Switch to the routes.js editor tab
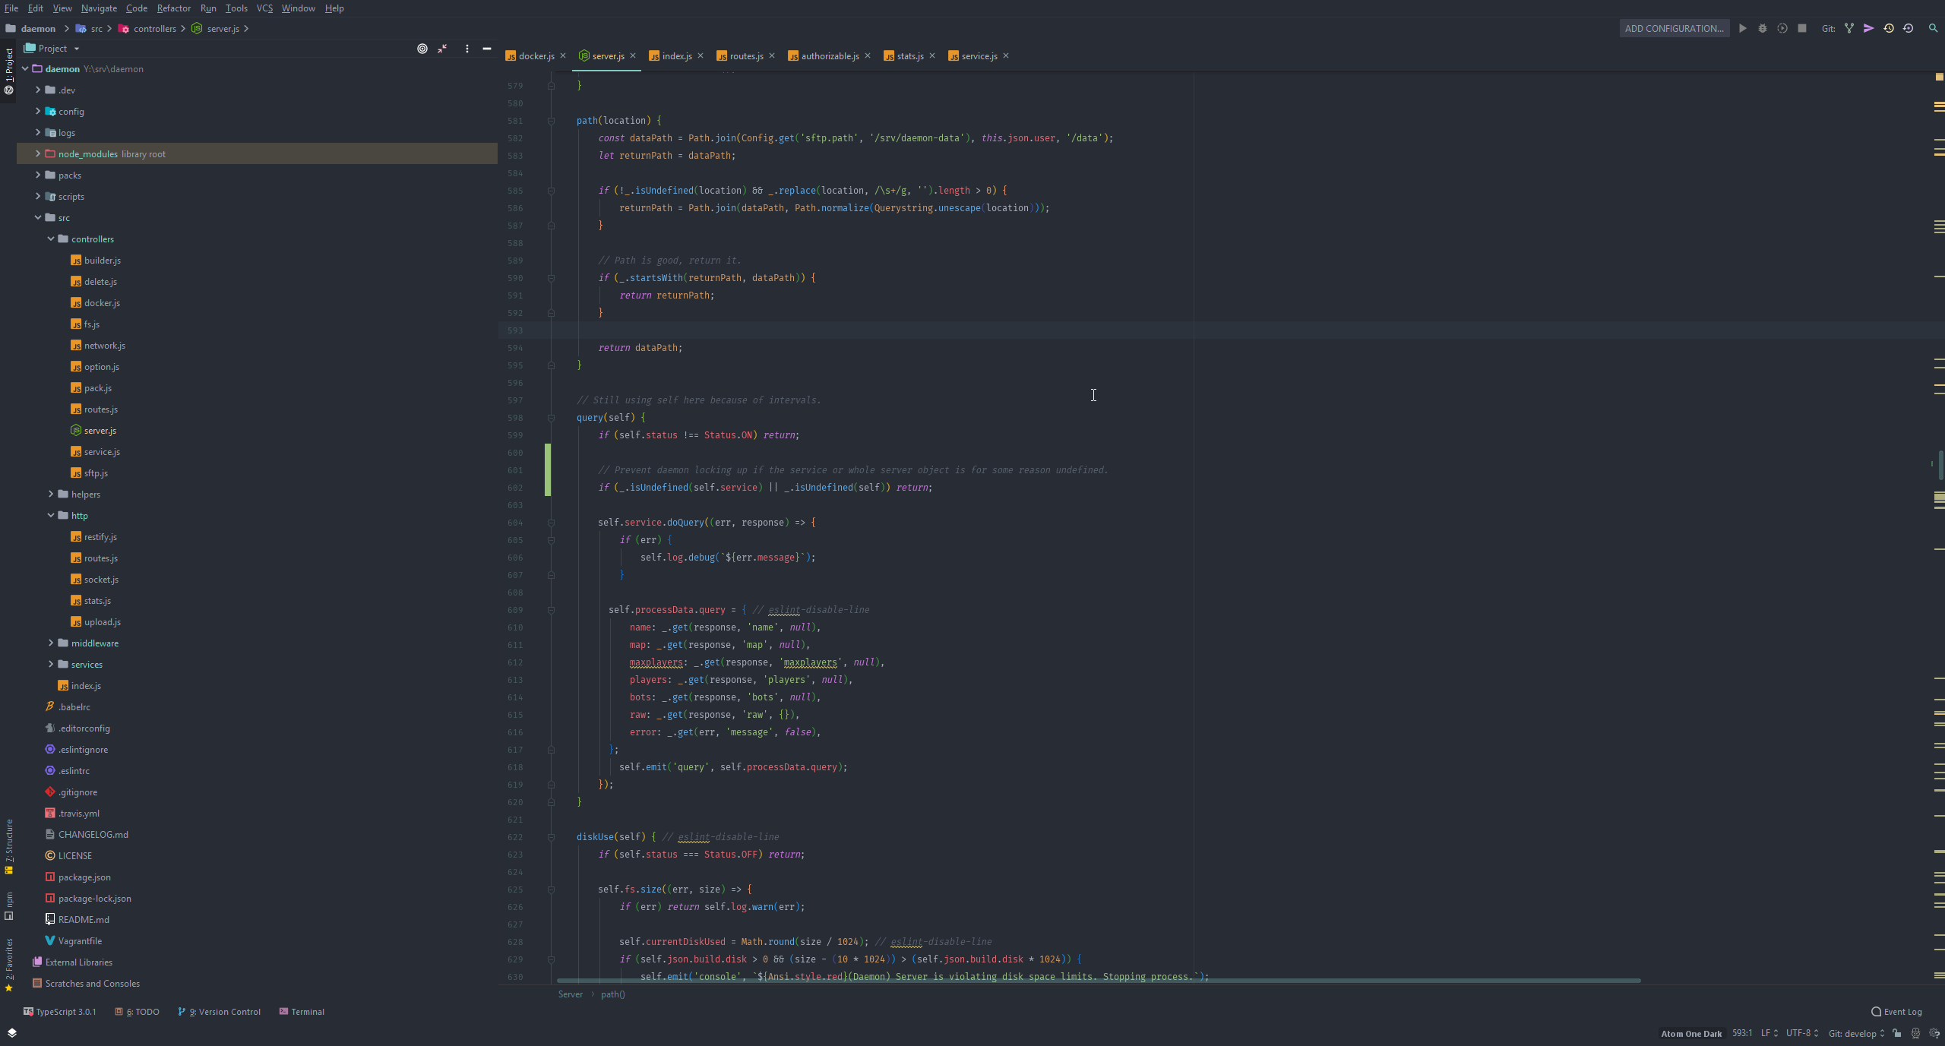The image size is (1945, 1046). click(745, 56)
